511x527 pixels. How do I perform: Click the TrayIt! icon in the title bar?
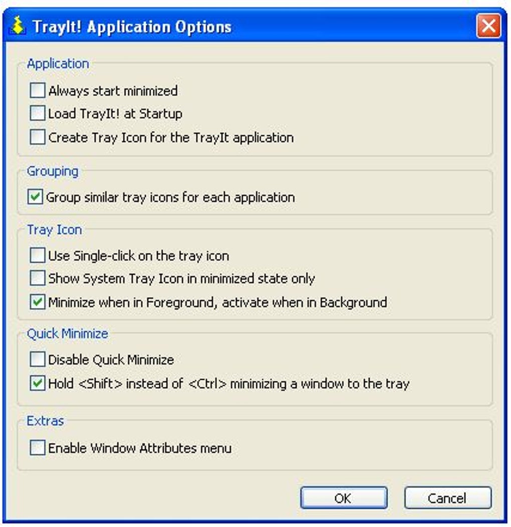pyautogui.click(x=18, y=26)
